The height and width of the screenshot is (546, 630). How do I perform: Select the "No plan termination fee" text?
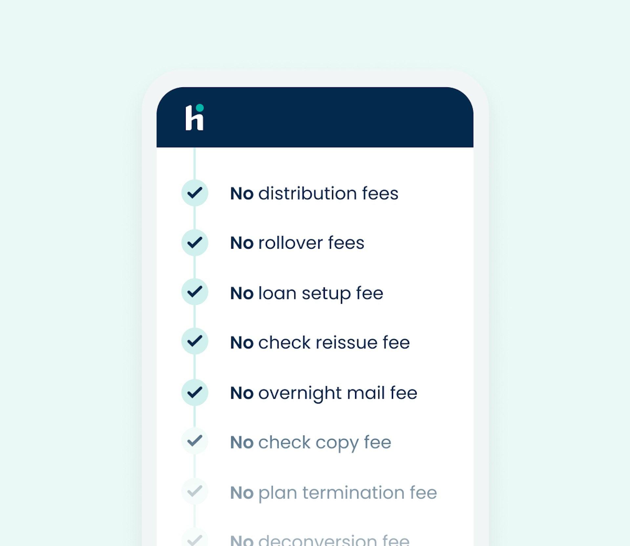333,493
